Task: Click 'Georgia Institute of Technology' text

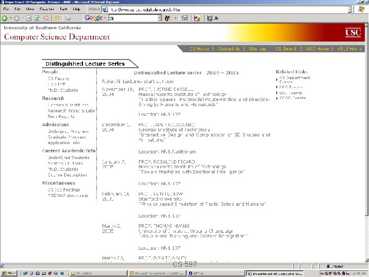Action: click(174, 130)
